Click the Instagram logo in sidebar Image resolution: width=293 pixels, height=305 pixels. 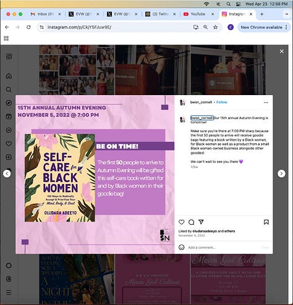point(9,56)
